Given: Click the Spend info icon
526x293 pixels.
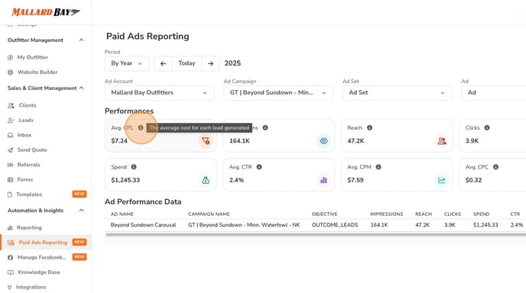Looking at the screenshot, I should (134, 167).
